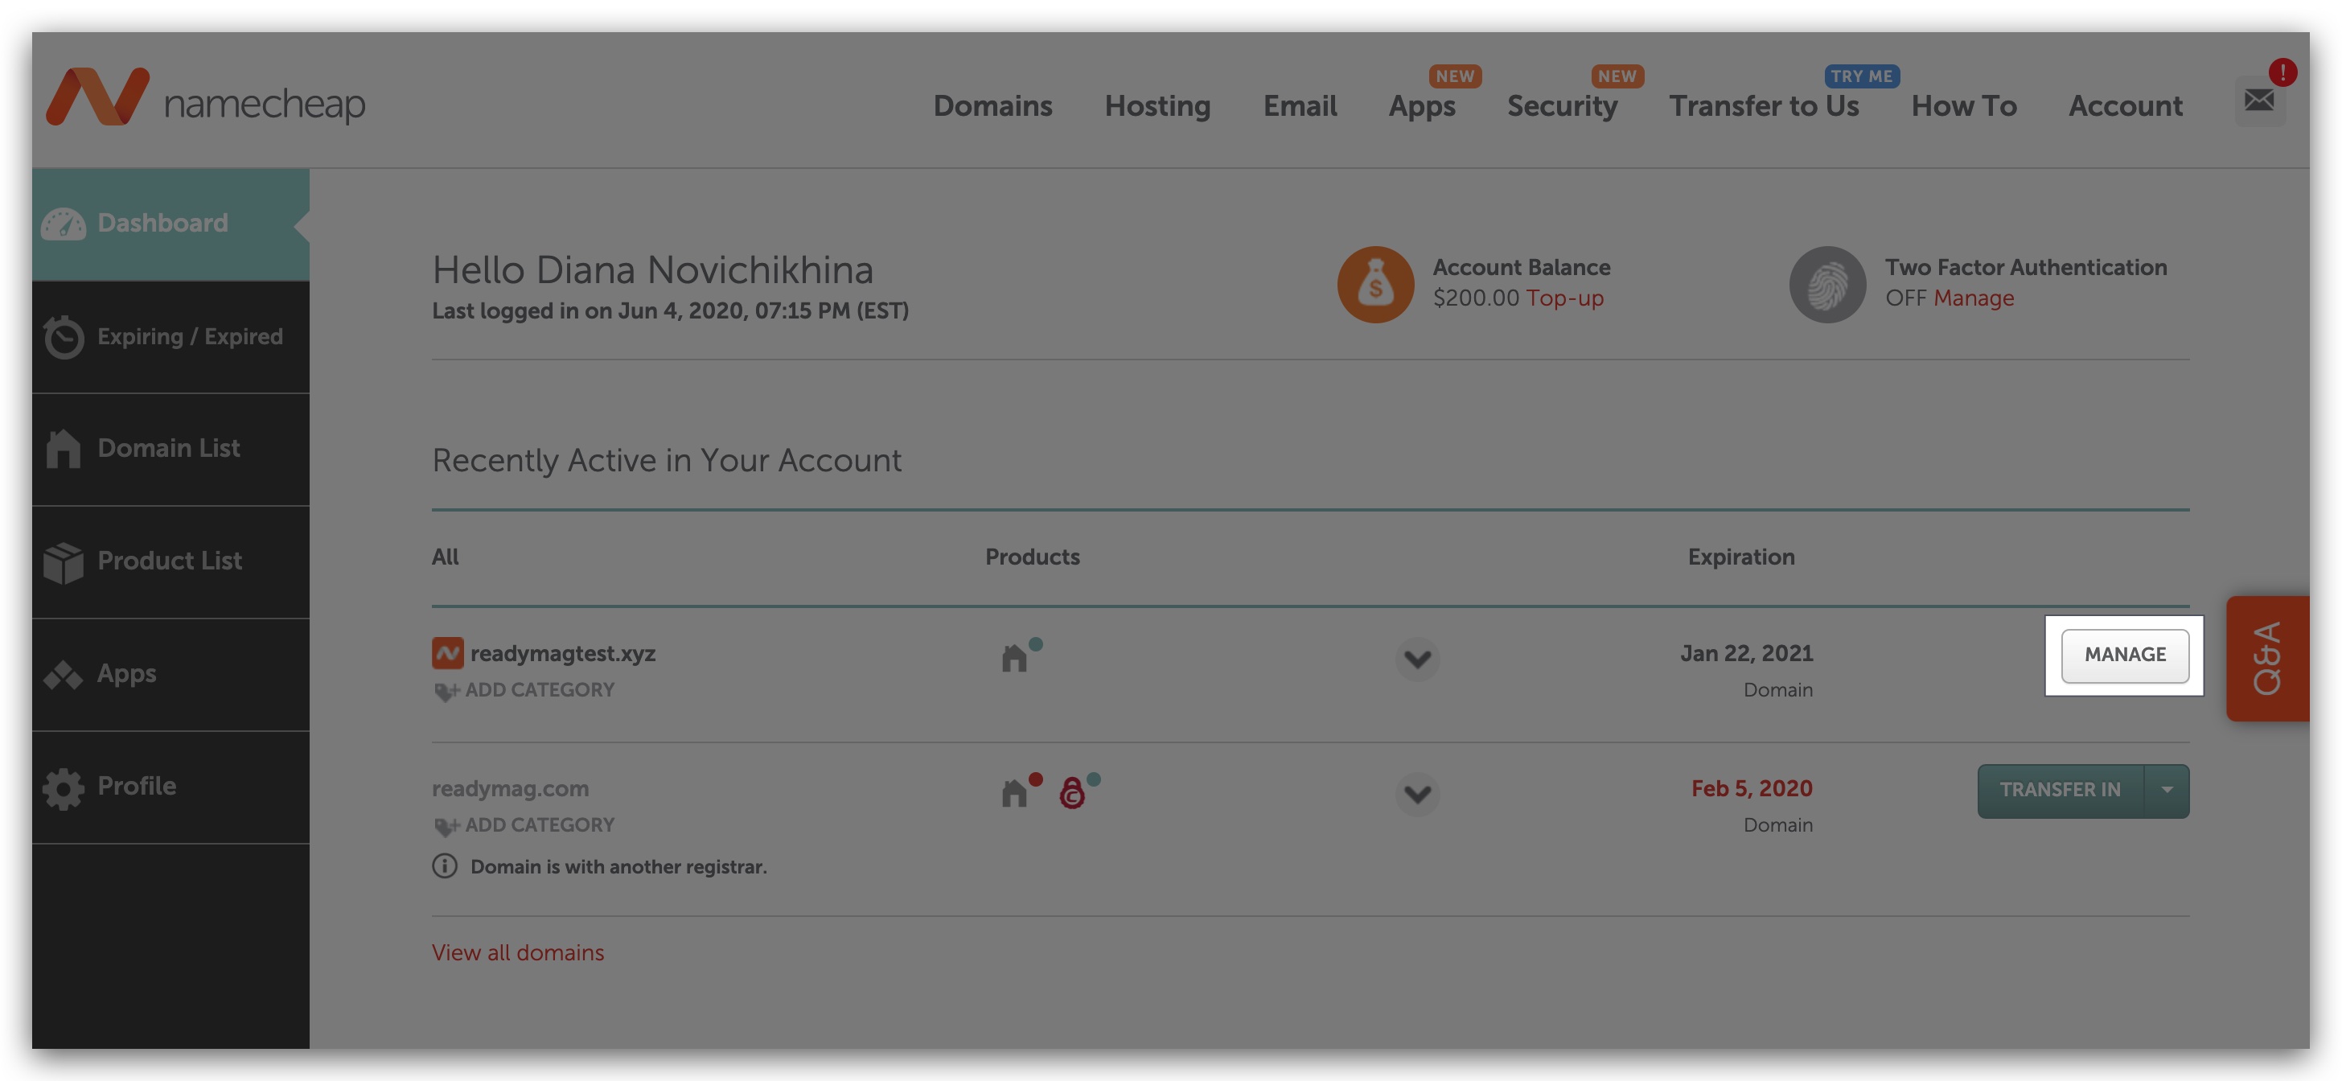Expand details for readymagtest.xyz domain
This screenshot has width=2342, height=1081.
1416,660
